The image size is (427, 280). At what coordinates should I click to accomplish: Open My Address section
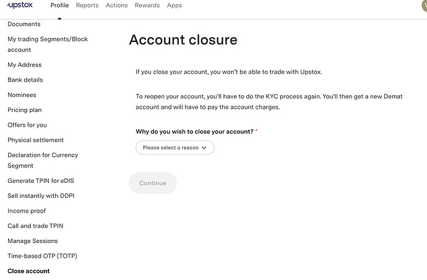coord(25,65)
